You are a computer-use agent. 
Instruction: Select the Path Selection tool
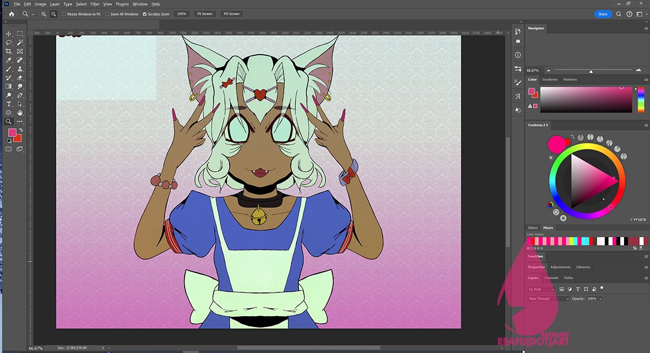coord(20,104)
